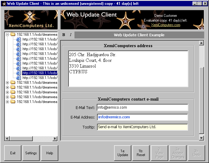Select the last page above the collapsed folders
Screen dimensions: 209x163
40,78
